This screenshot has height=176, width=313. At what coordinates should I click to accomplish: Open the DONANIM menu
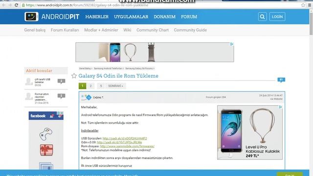pyautogui.click(x=164, y=17)
